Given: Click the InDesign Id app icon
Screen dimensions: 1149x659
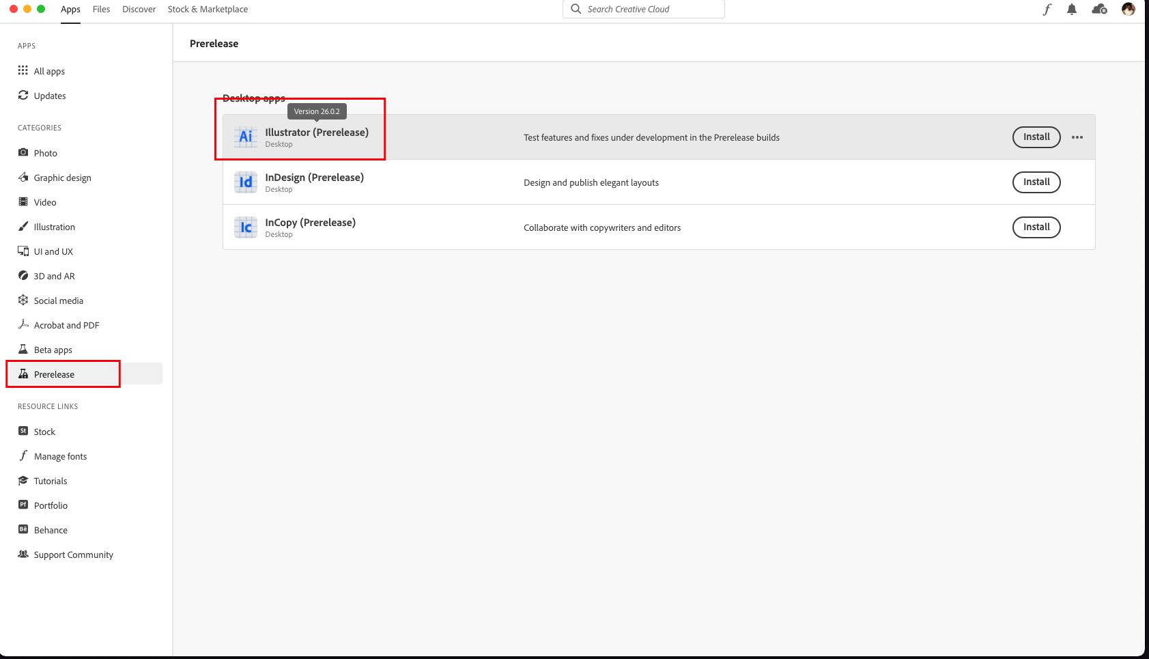Looking at the screenshot, I should (246, 182).
